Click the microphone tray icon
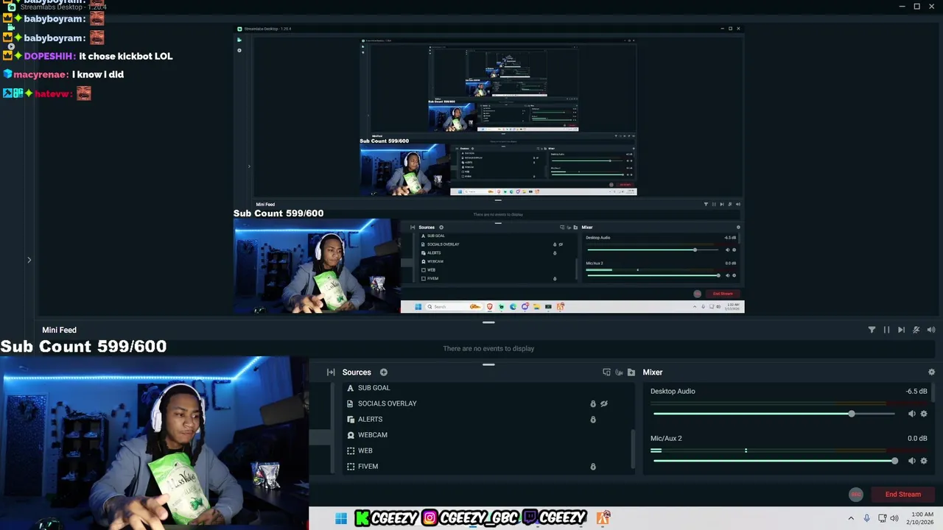 (866, 518)
